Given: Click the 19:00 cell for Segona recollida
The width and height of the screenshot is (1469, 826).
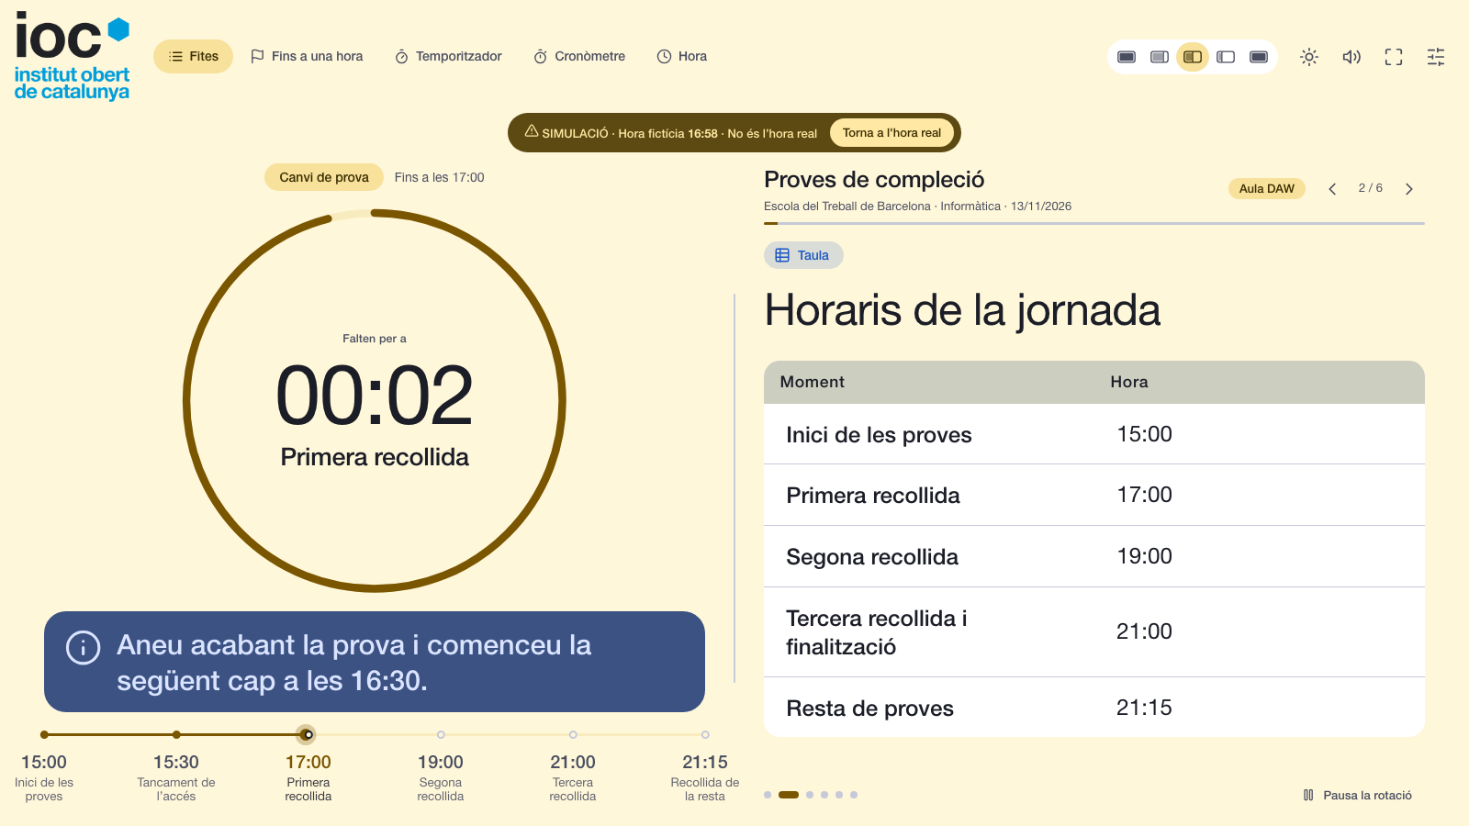Looking at the screenshot, I should (x=1144, y=556).
